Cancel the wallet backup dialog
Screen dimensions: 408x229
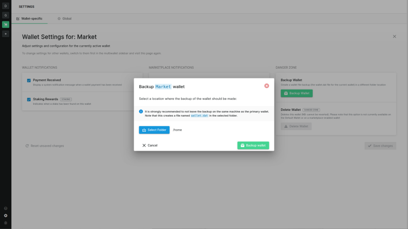(150, 146)
